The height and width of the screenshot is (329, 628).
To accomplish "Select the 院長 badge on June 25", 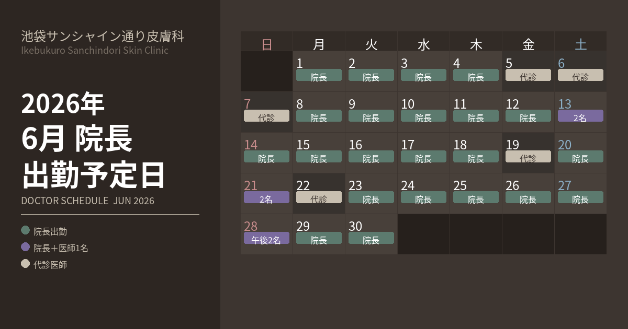I will [x=476, y=197].
